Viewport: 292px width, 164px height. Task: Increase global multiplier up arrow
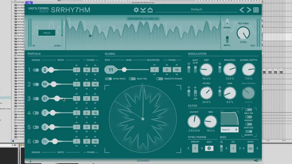tap(154, 65)
